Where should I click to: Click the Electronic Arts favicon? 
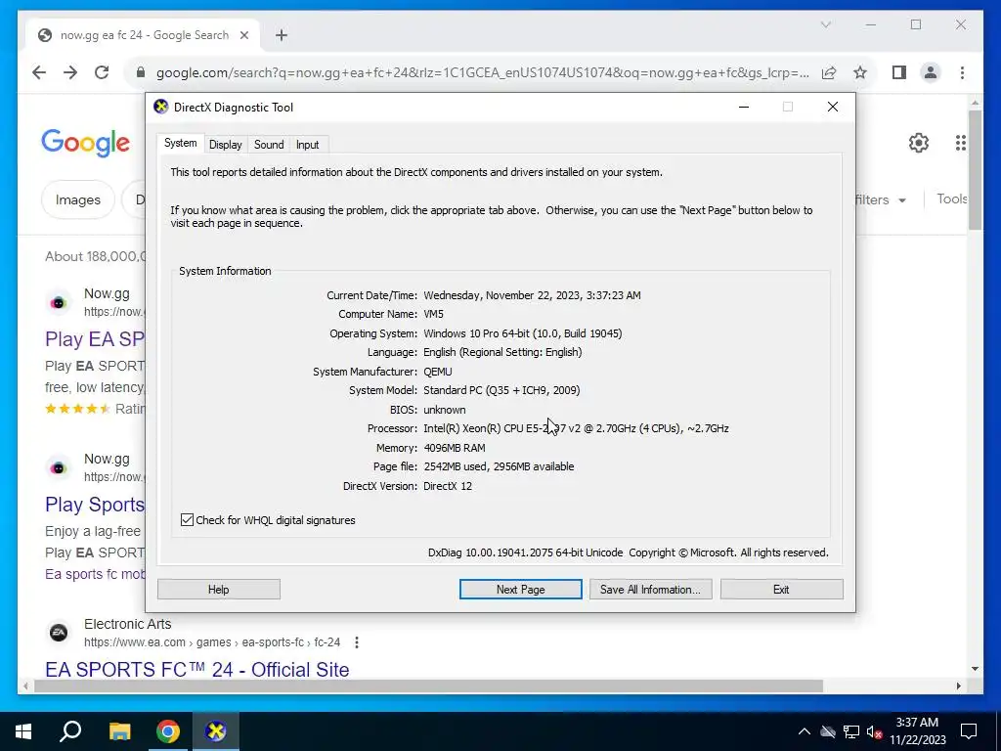point(58,633)
